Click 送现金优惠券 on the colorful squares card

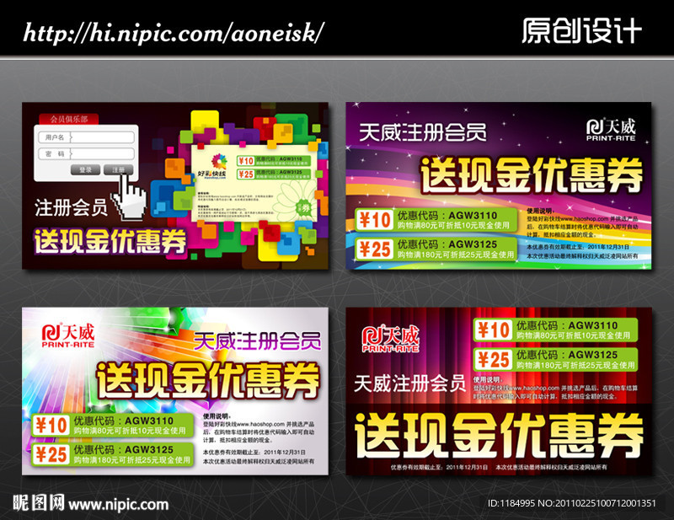tap(110, 241)
